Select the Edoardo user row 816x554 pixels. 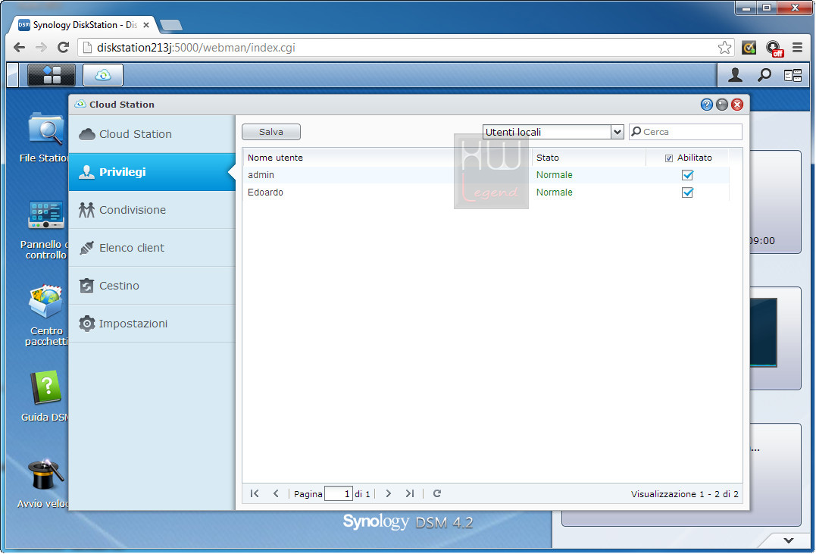486,192
